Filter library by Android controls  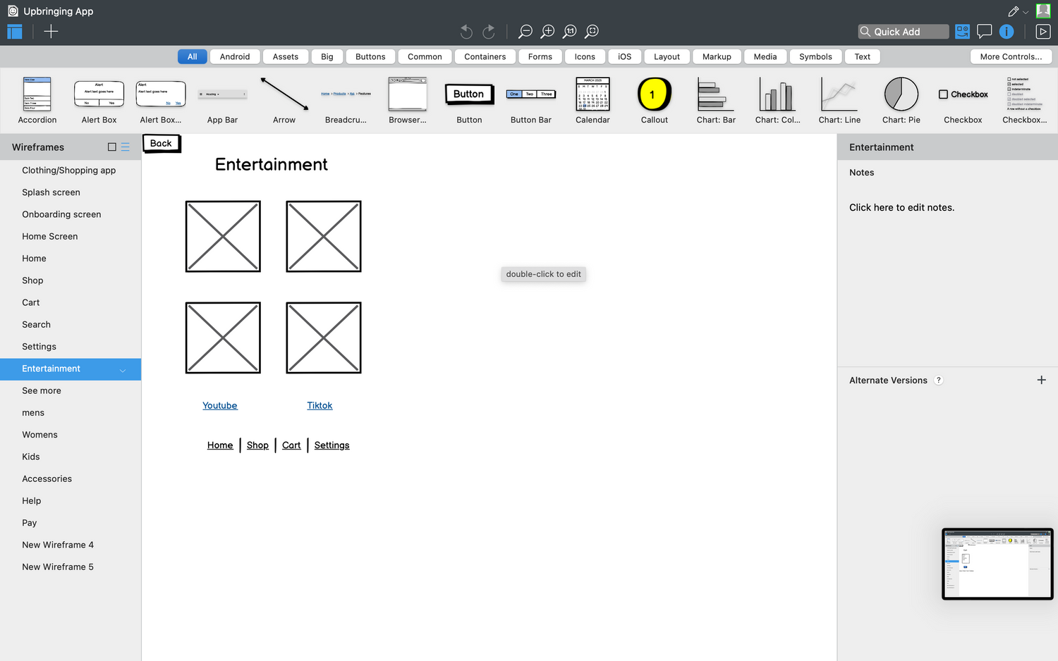coord(235,56)
